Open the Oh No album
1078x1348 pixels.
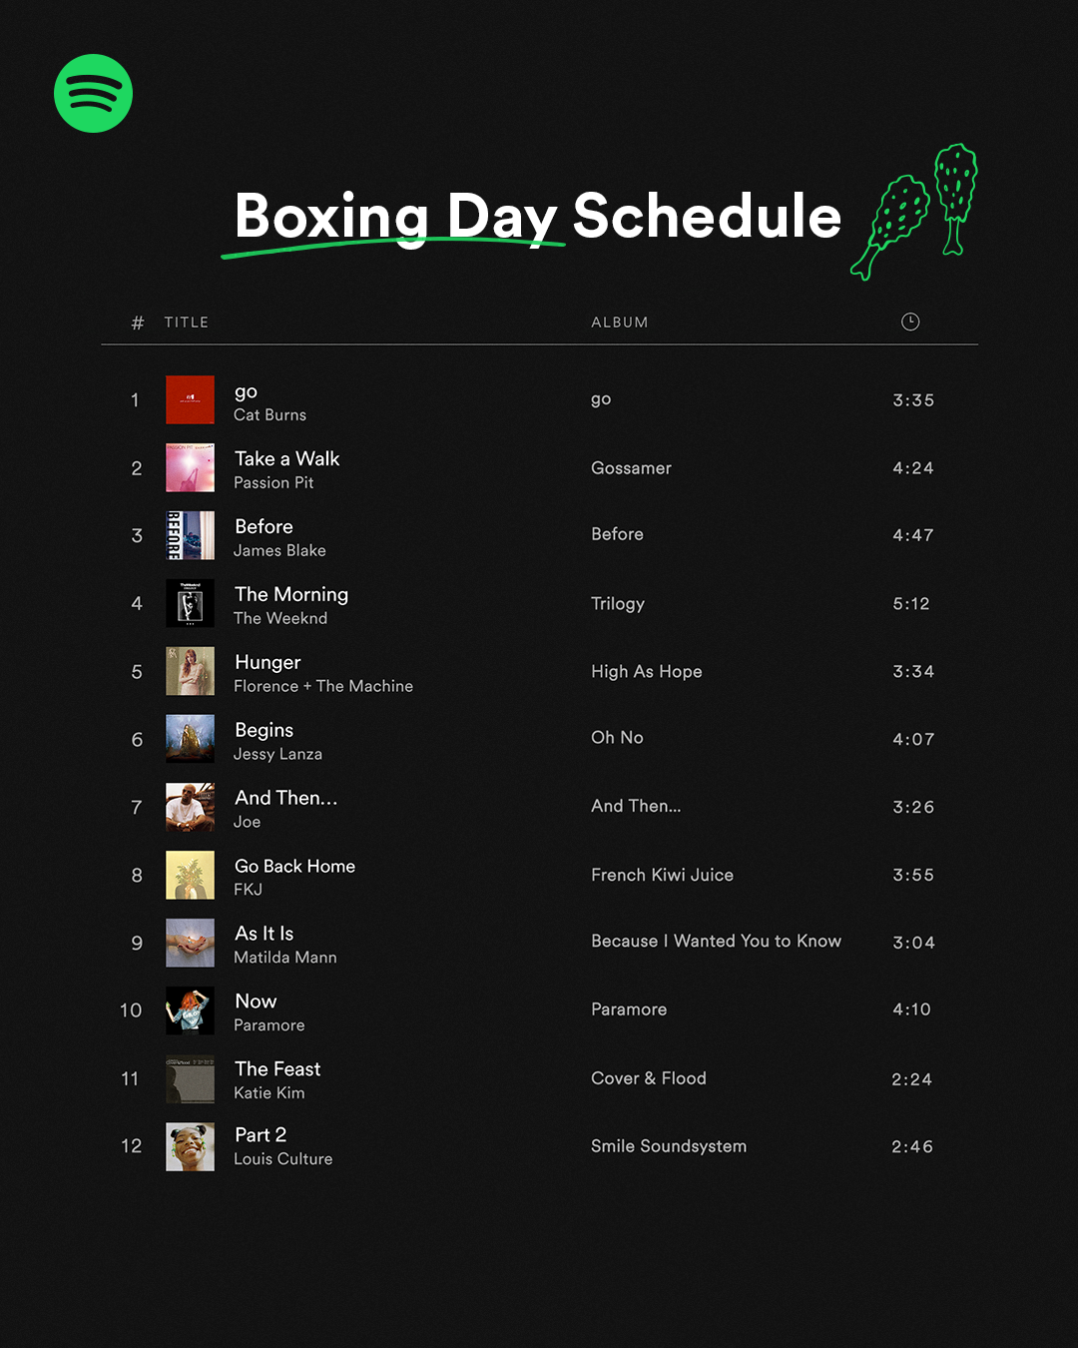(x=617, y=738)
